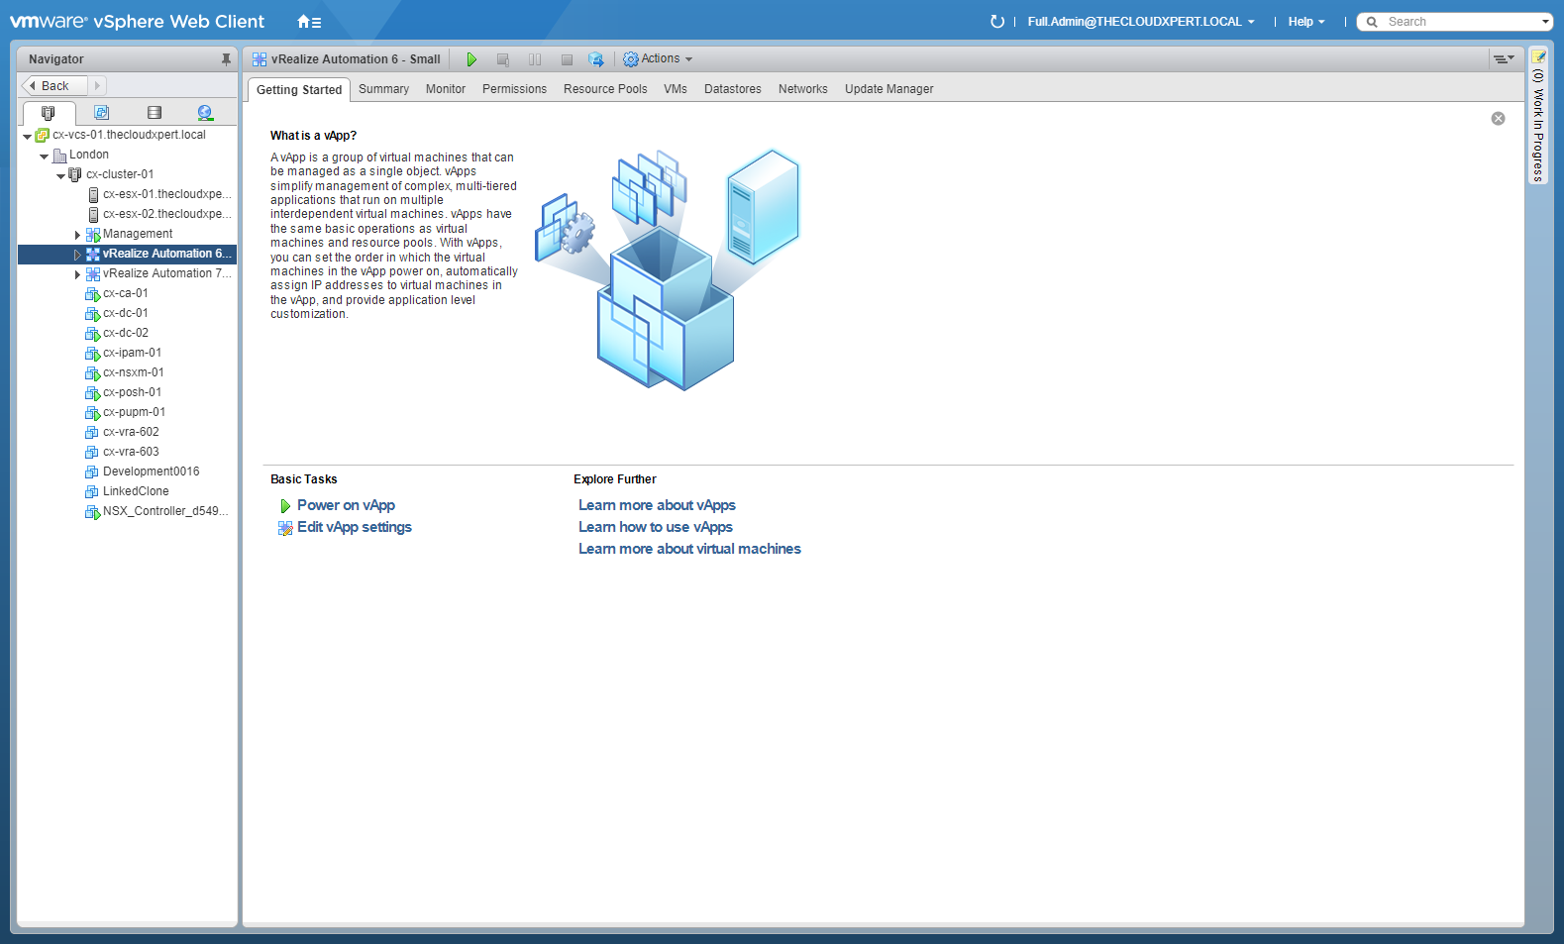Collapse the London datacenter node
The image size is (1564, 944).
44,156
